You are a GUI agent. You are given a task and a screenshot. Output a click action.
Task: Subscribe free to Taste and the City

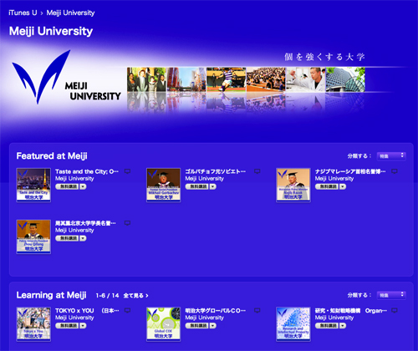click(67, 186)
